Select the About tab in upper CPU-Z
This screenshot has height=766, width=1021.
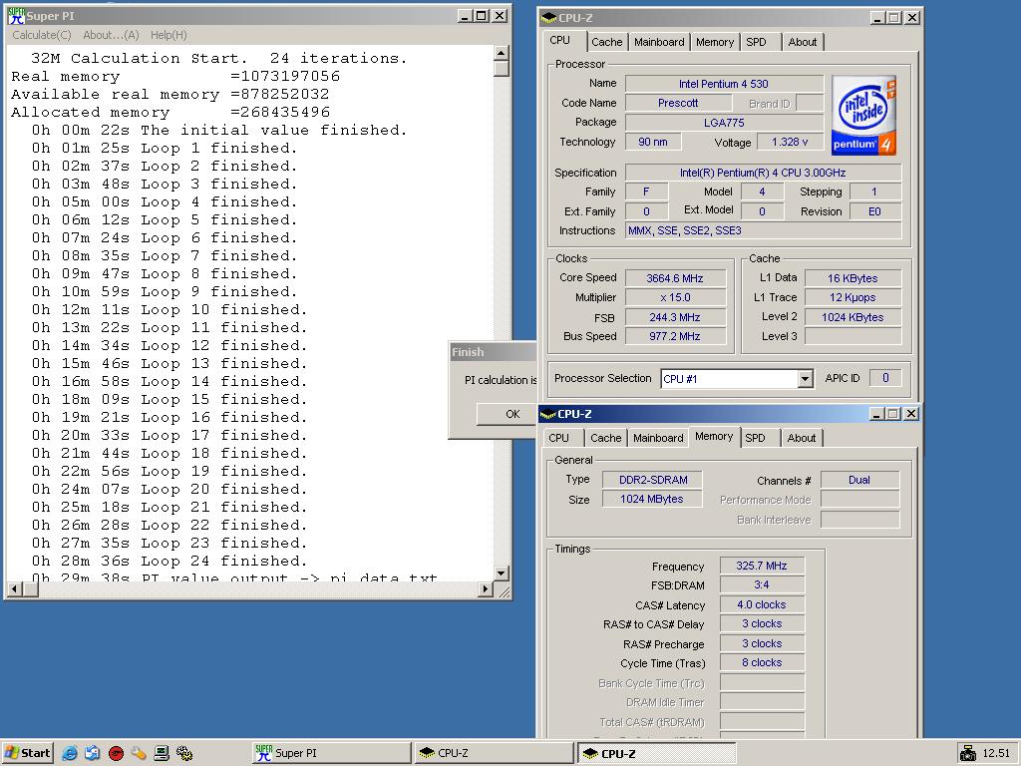[803, 42]
